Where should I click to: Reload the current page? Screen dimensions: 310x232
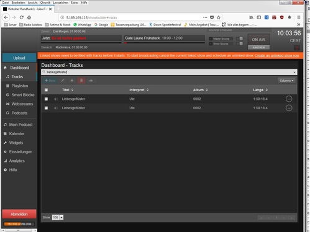pyautogui.click(x=22, y=17)
